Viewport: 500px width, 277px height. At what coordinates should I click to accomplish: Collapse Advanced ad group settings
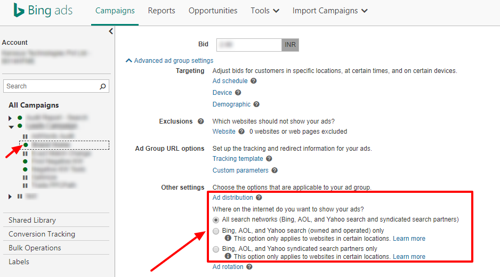click(x=170, y=61)
